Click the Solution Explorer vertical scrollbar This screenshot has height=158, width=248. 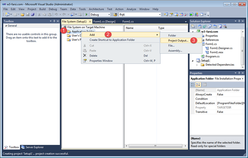click(243, 51)
